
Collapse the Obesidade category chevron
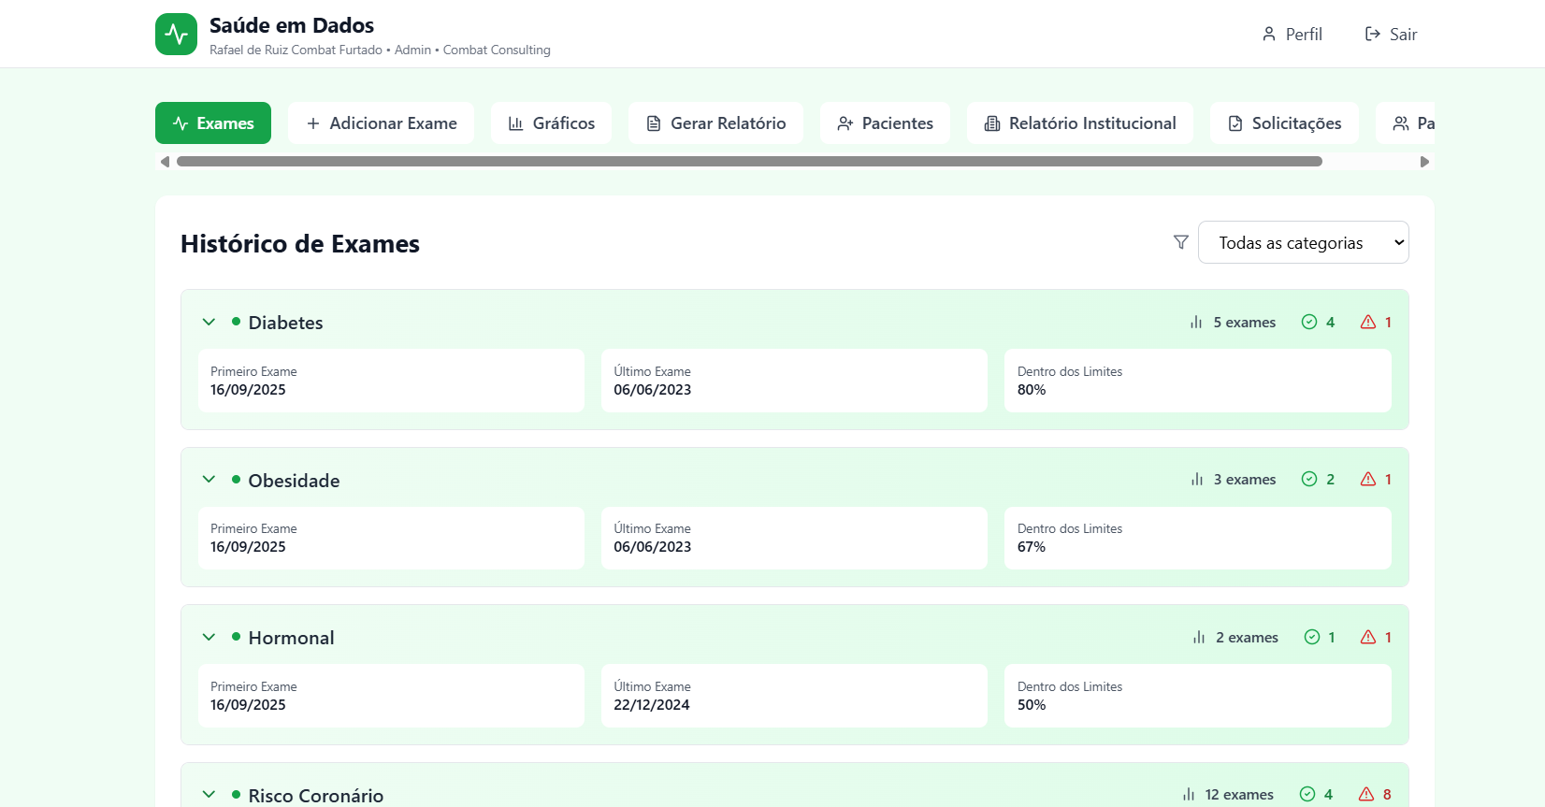pyautogui.click(x=209, y=479)
